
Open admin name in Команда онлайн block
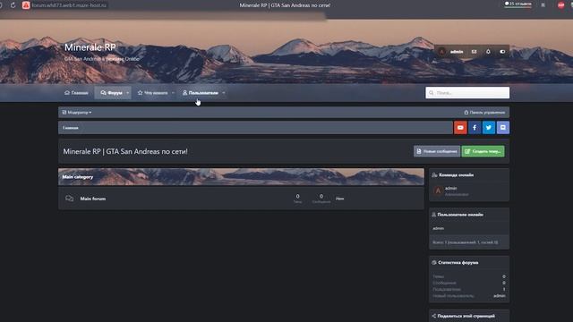pos(451,189)
